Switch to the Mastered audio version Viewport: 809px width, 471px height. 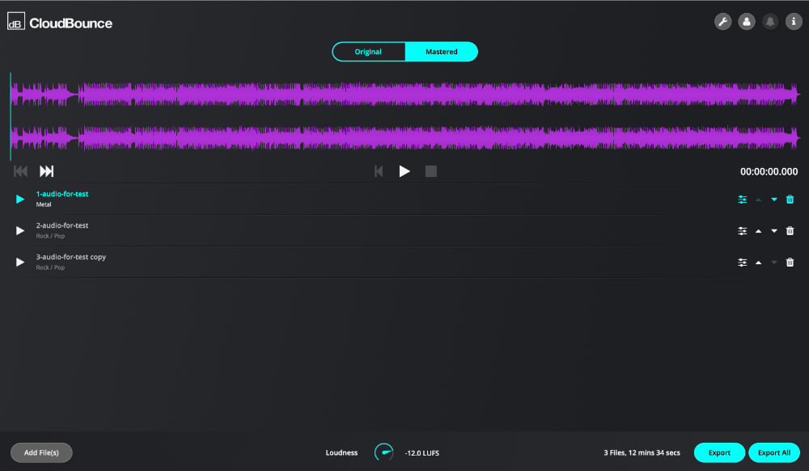pyautogui.click(x=442, y=52)
